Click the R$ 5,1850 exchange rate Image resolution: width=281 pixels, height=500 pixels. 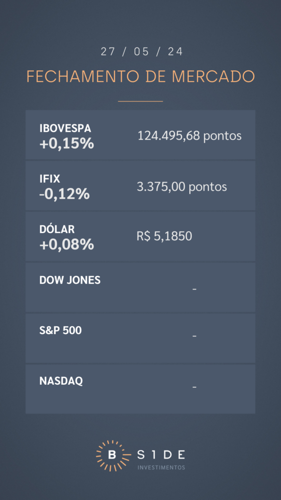[164, 237]
